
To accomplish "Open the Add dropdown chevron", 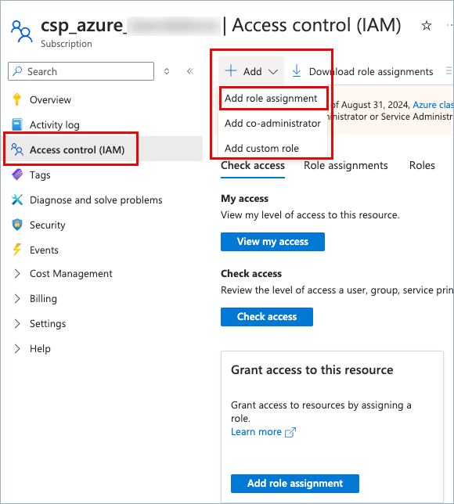I will click(x=273, y=72).
